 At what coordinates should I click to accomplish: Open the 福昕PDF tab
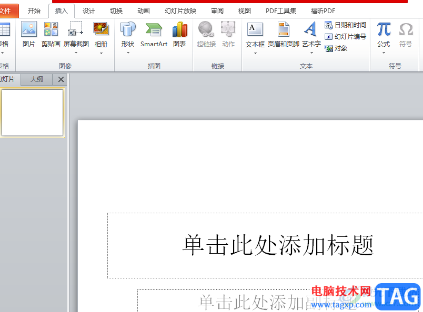(x=323, y=11)
